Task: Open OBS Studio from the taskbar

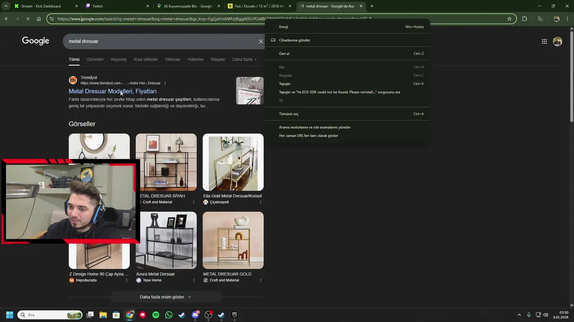Action: pos(208,315)
